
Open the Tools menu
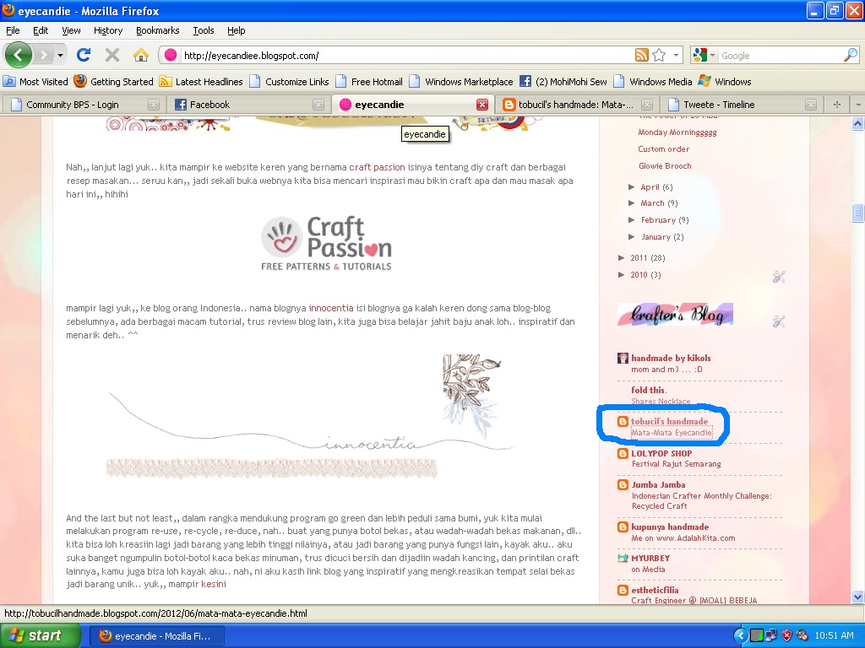point(204,30)
